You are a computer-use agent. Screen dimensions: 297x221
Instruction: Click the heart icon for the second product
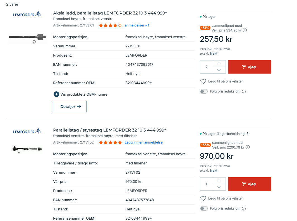(x=203, y=198)
